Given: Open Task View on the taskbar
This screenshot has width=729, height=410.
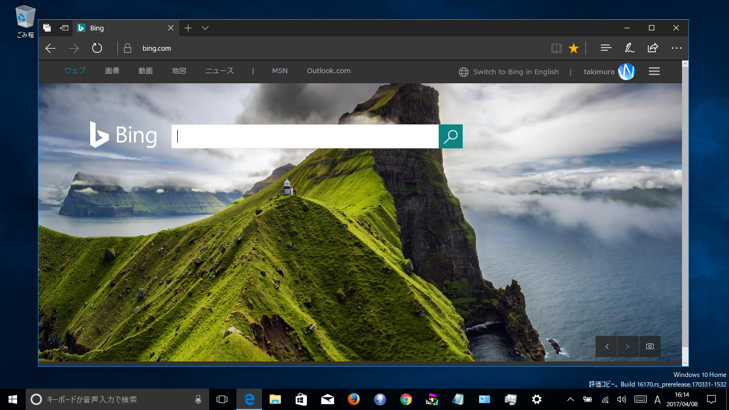Looking at the screenshot, I should [x=222, y=399].
